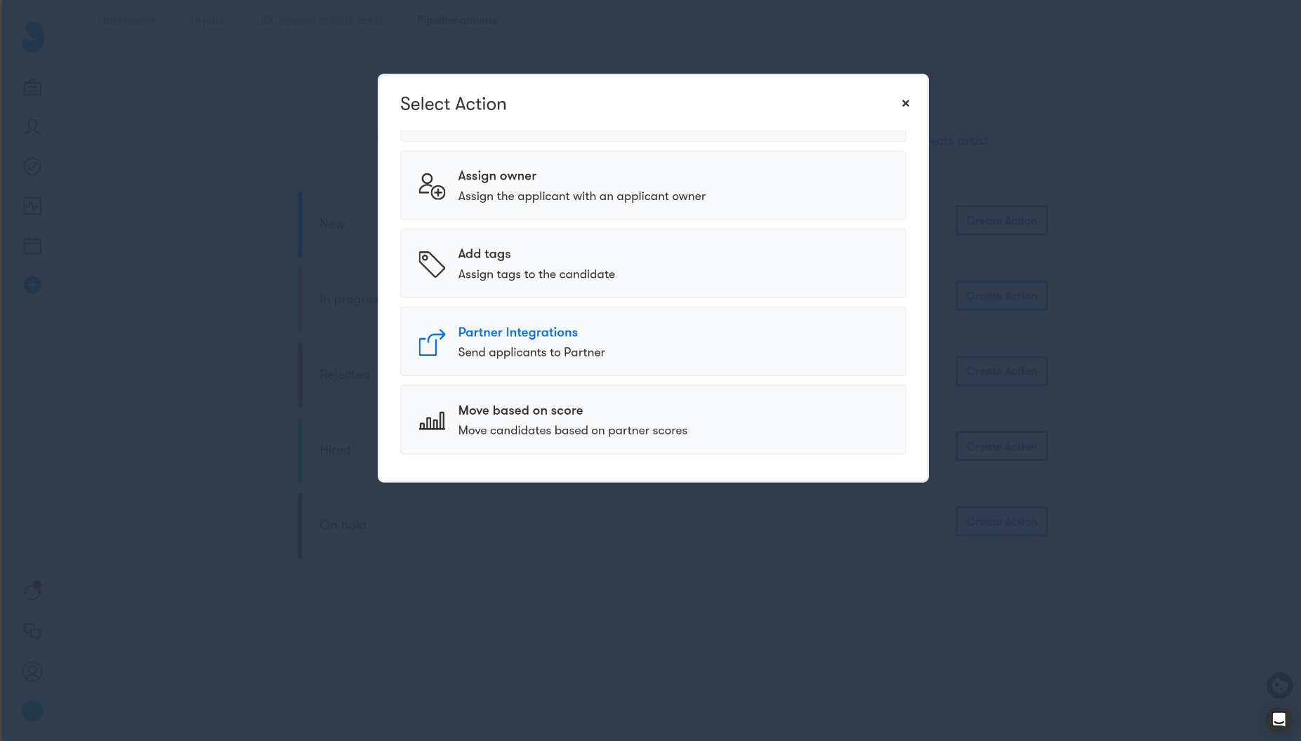Open the chat messages icon in the sidebar
1301x741 pixels.
click(32, 632)
